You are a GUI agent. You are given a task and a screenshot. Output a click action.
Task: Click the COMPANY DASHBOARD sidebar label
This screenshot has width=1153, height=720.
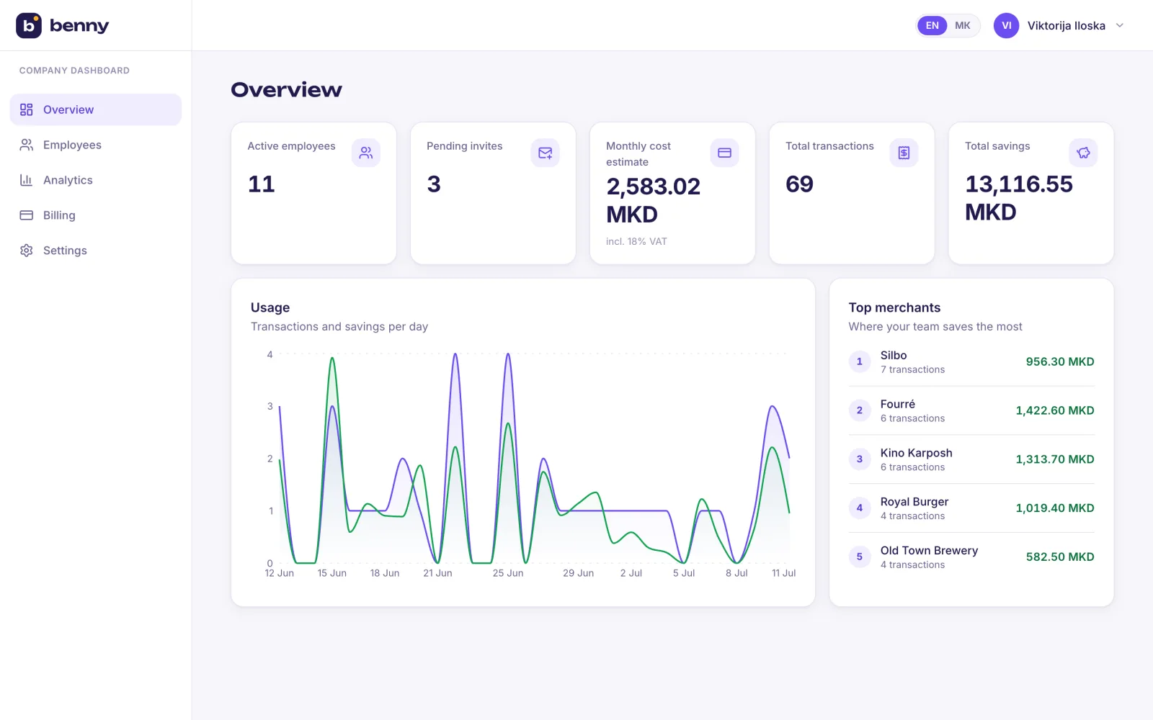(x=74, y=71)
